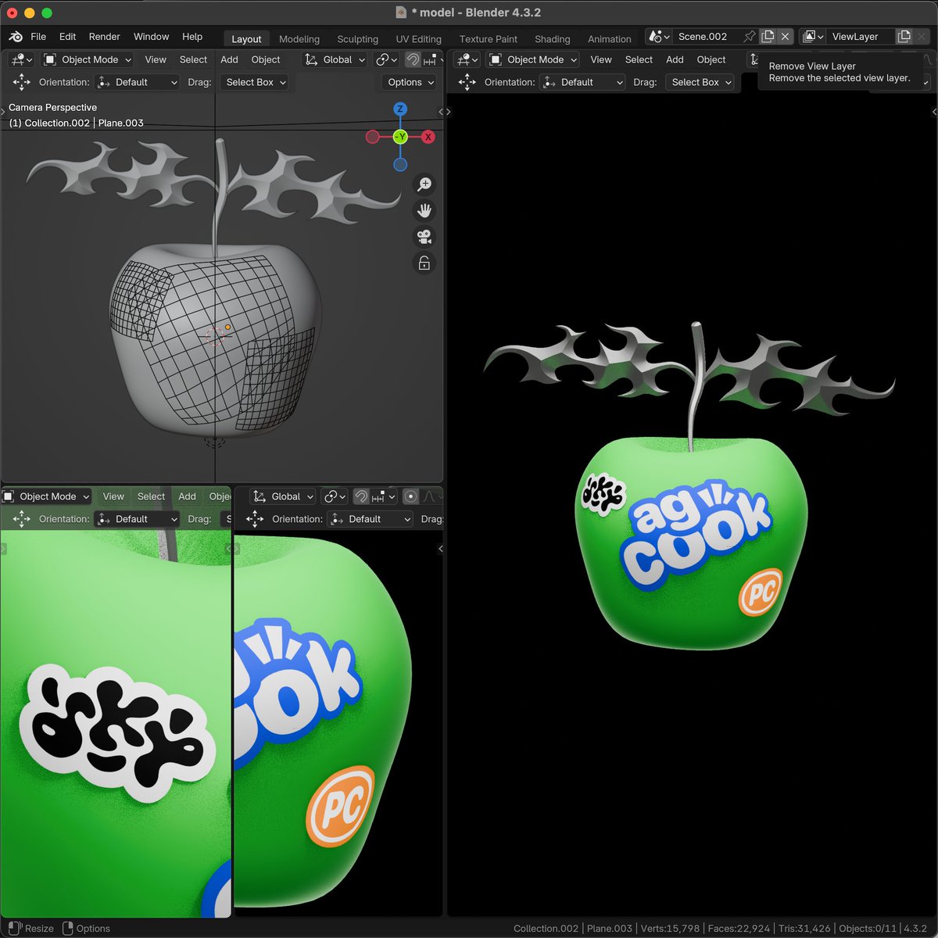Click the ViewLayer name field
Image resolution: width=938 pixels, height=938 pixels.
click(861, 37)
